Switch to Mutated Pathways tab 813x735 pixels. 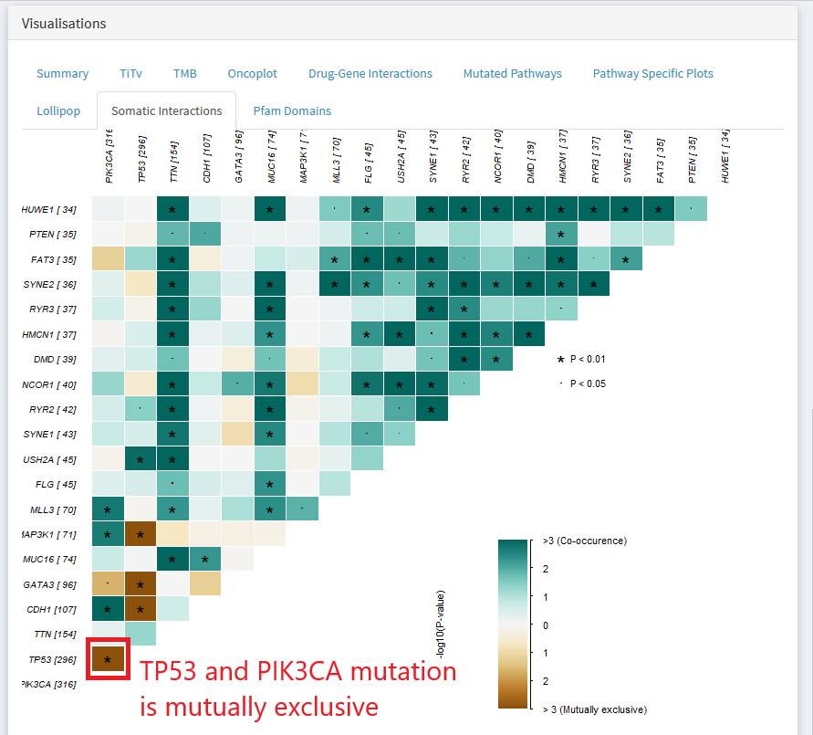pos(512,74)
